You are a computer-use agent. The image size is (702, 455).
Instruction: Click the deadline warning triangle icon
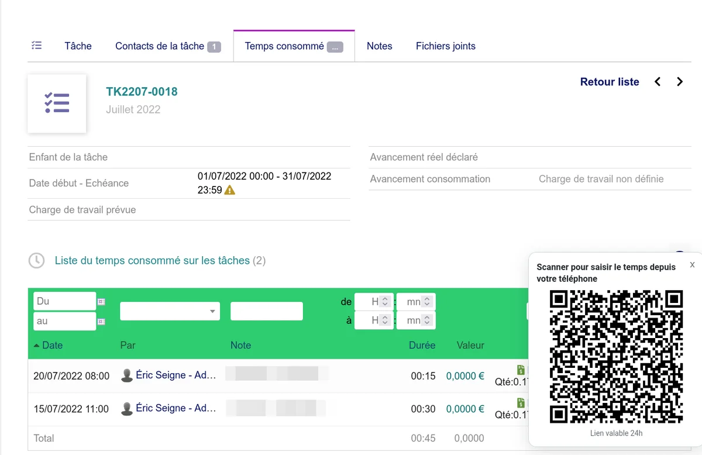[230, 190]
